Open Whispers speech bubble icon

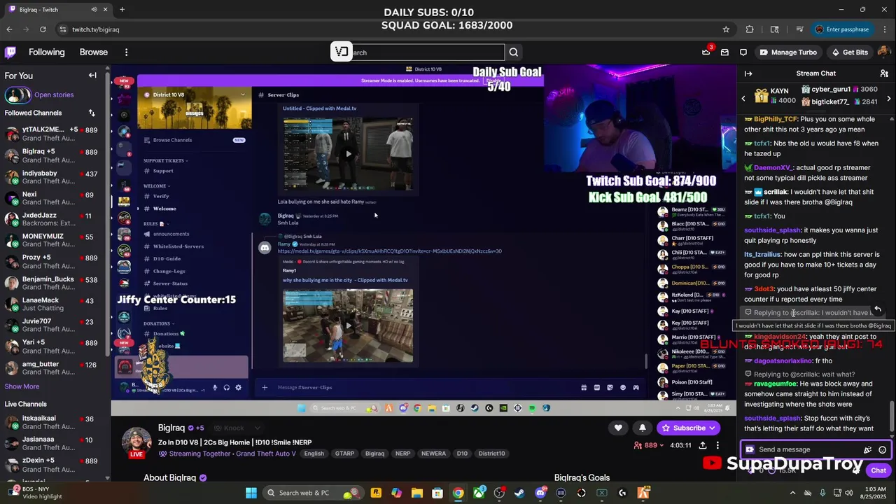click(x=743, y=52)
